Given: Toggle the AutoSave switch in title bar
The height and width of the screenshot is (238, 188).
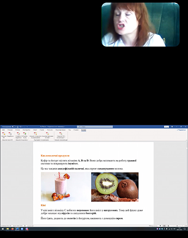Looking at the screenshot, I should pyautogui.click(x=14, y=127).
